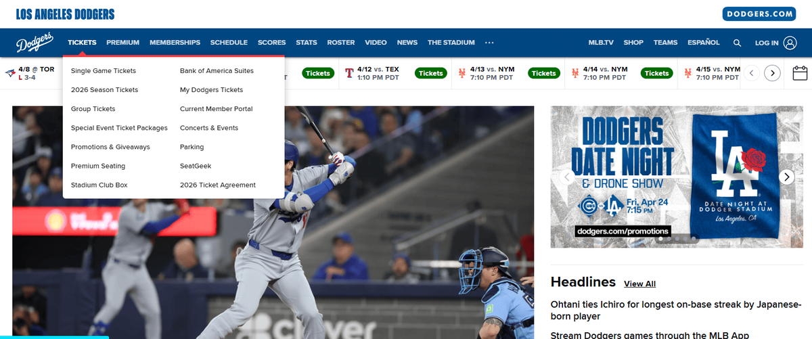Open Ohtani ties Ichiro headline
Image resolution: width=812 pixels, height=339 pixels.
(x=676, y=310)
